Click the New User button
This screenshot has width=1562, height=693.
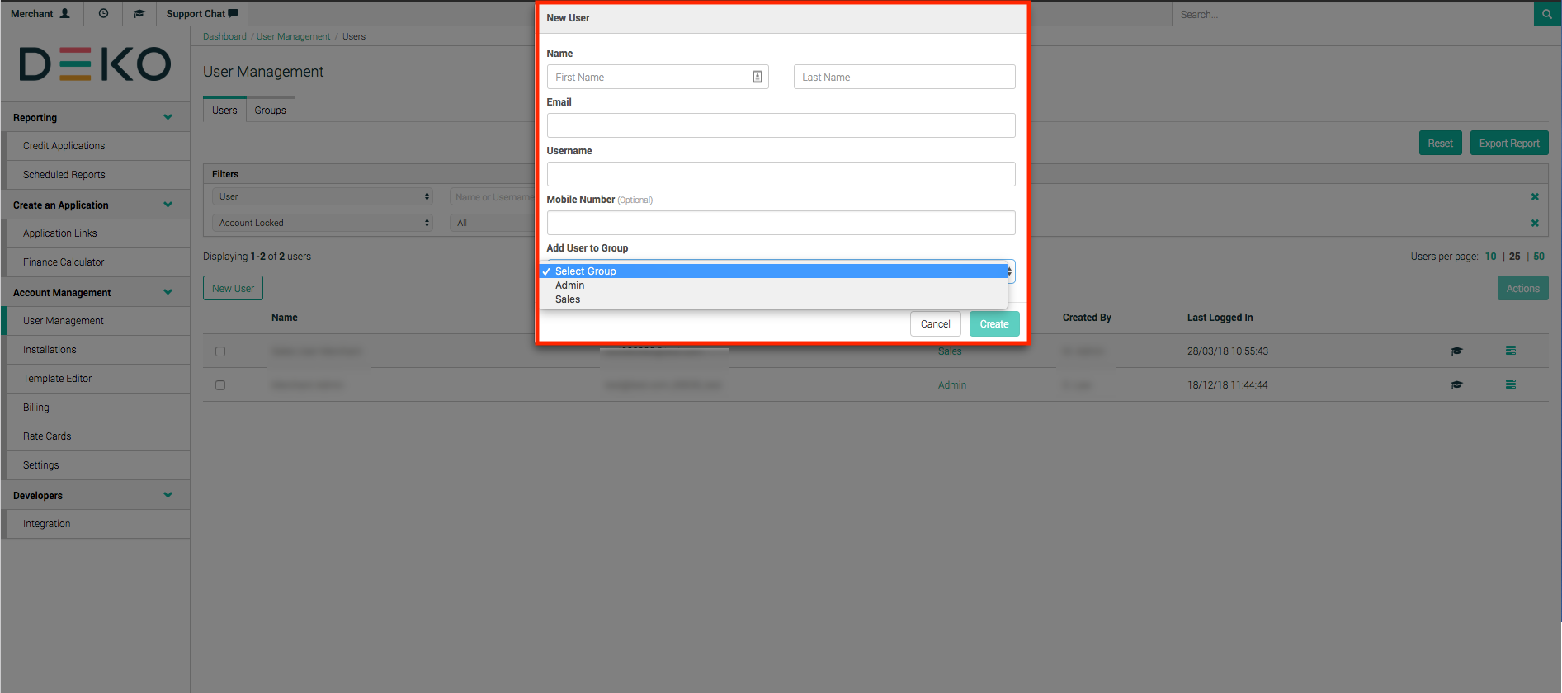233,288
